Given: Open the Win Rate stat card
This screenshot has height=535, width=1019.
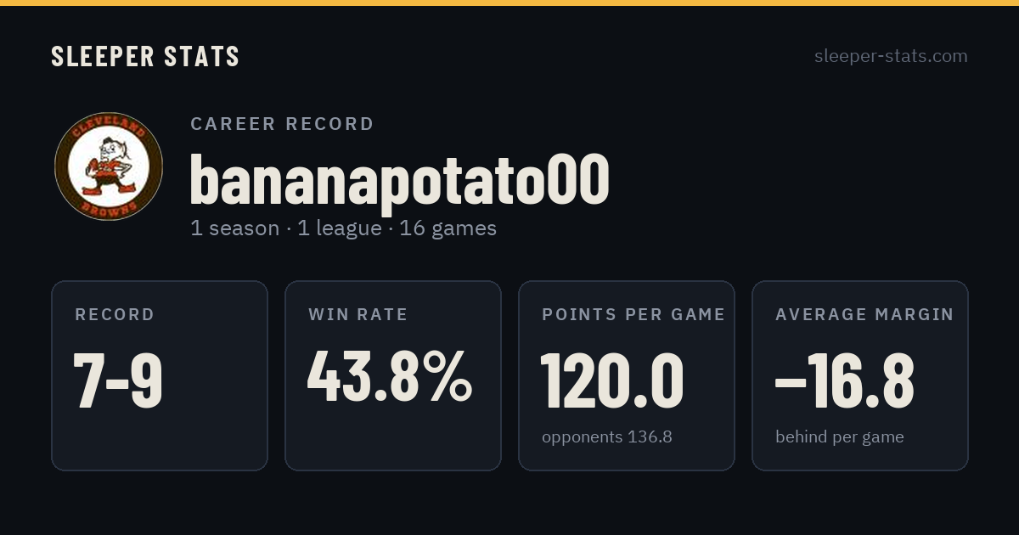Looking at the screenshot, I should point(393,375).
